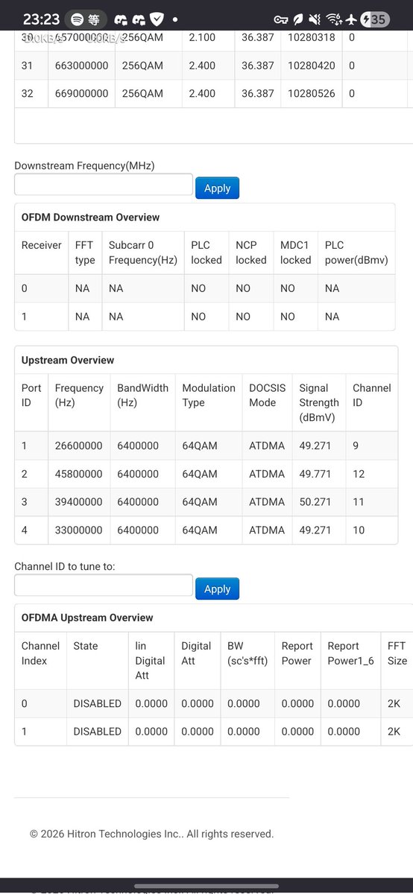The width and height of the screenshot is (413, 894).
Task: Tap the shield icon in status bar
Action: tap(157, 19)
